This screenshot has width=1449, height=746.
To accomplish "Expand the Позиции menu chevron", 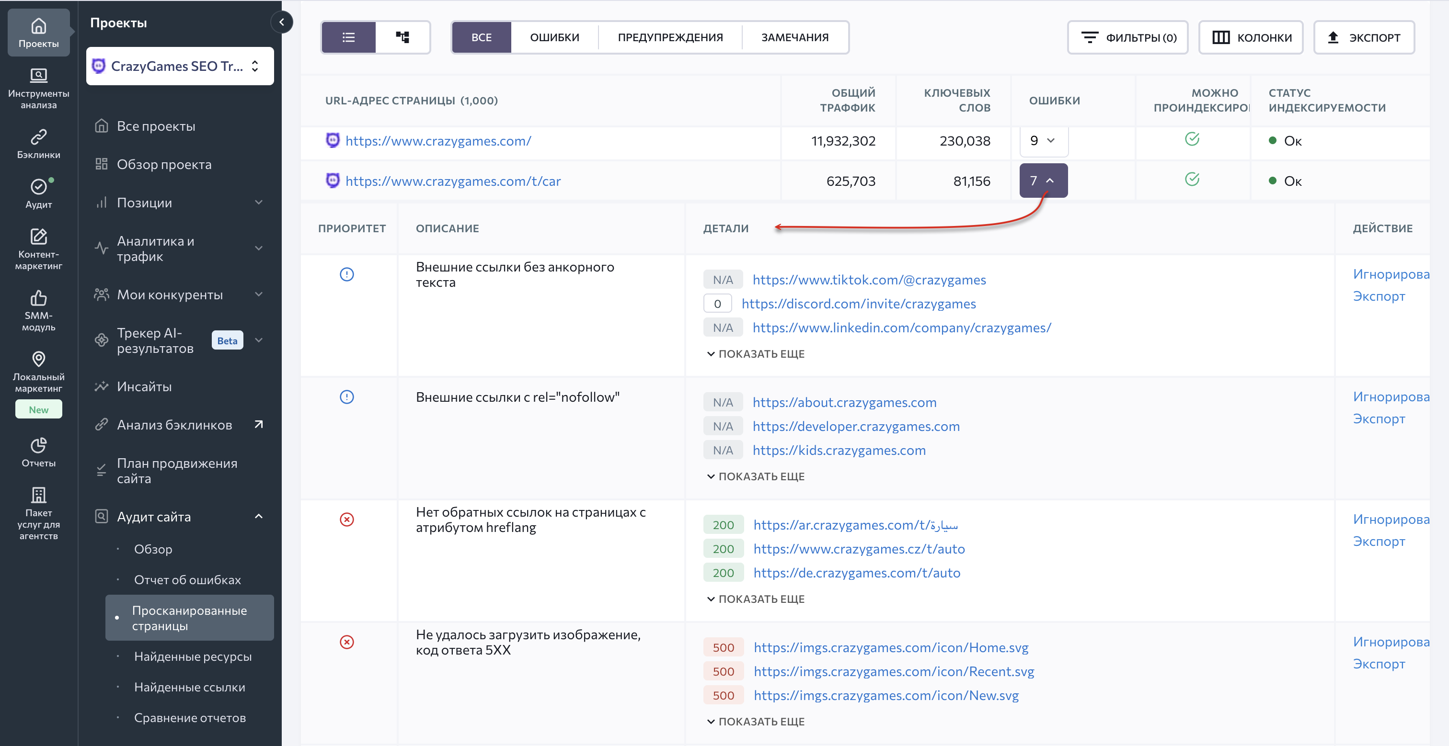I will (259, 203).
